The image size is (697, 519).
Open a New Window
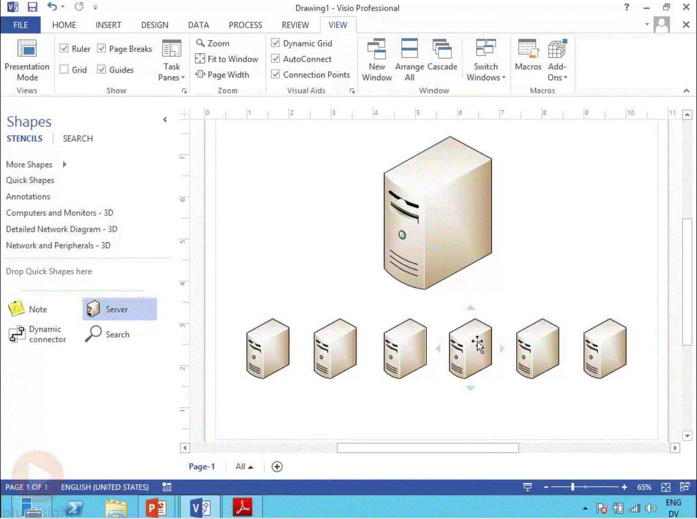tap(377, 60)
